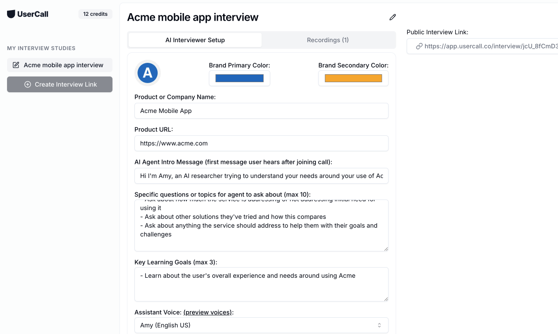Click the Create Interview Link button
558x334 pixels.
click(60, 84)
